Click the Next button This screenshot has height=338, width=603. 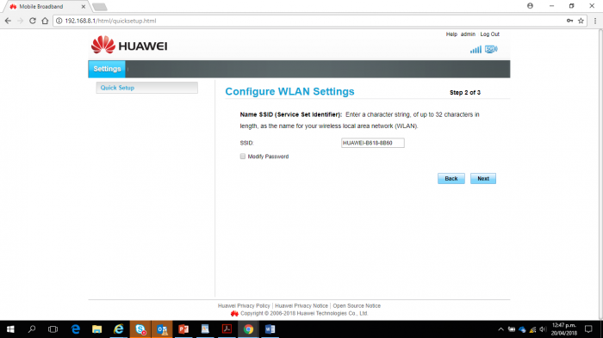point(483,179)
